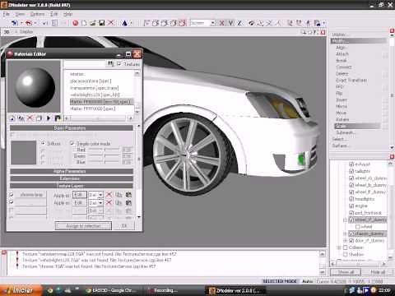This screenshot has height=296, width=395.
Task: Toggle the Y axis constraint icon
Action: click(230, 23)
